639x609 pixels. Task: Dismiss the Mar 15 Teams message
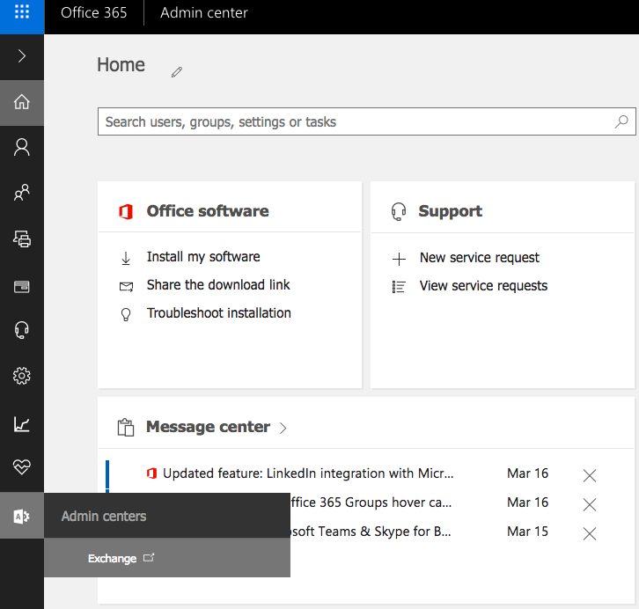tap(590, 533)
